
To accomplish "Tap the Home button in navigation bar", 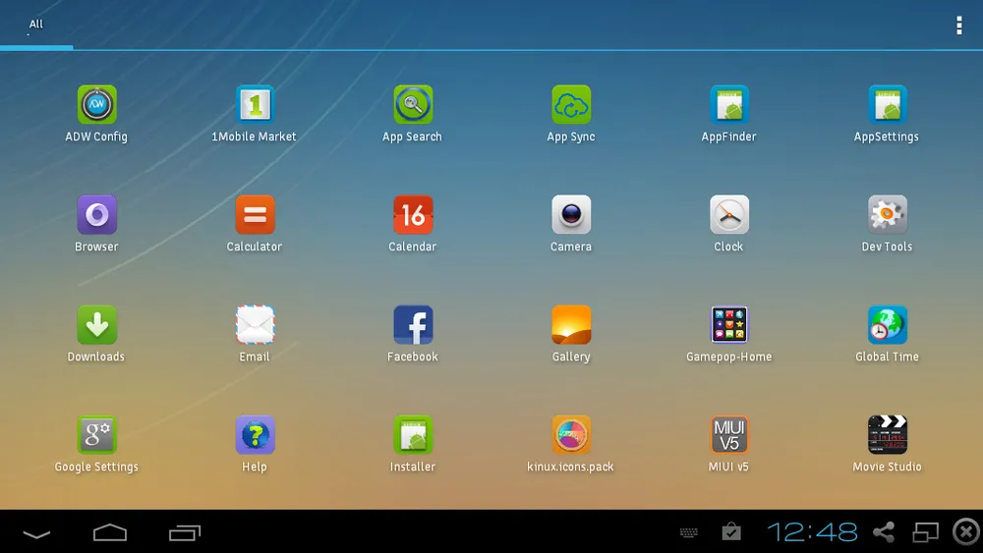I will tap(110, 532).
